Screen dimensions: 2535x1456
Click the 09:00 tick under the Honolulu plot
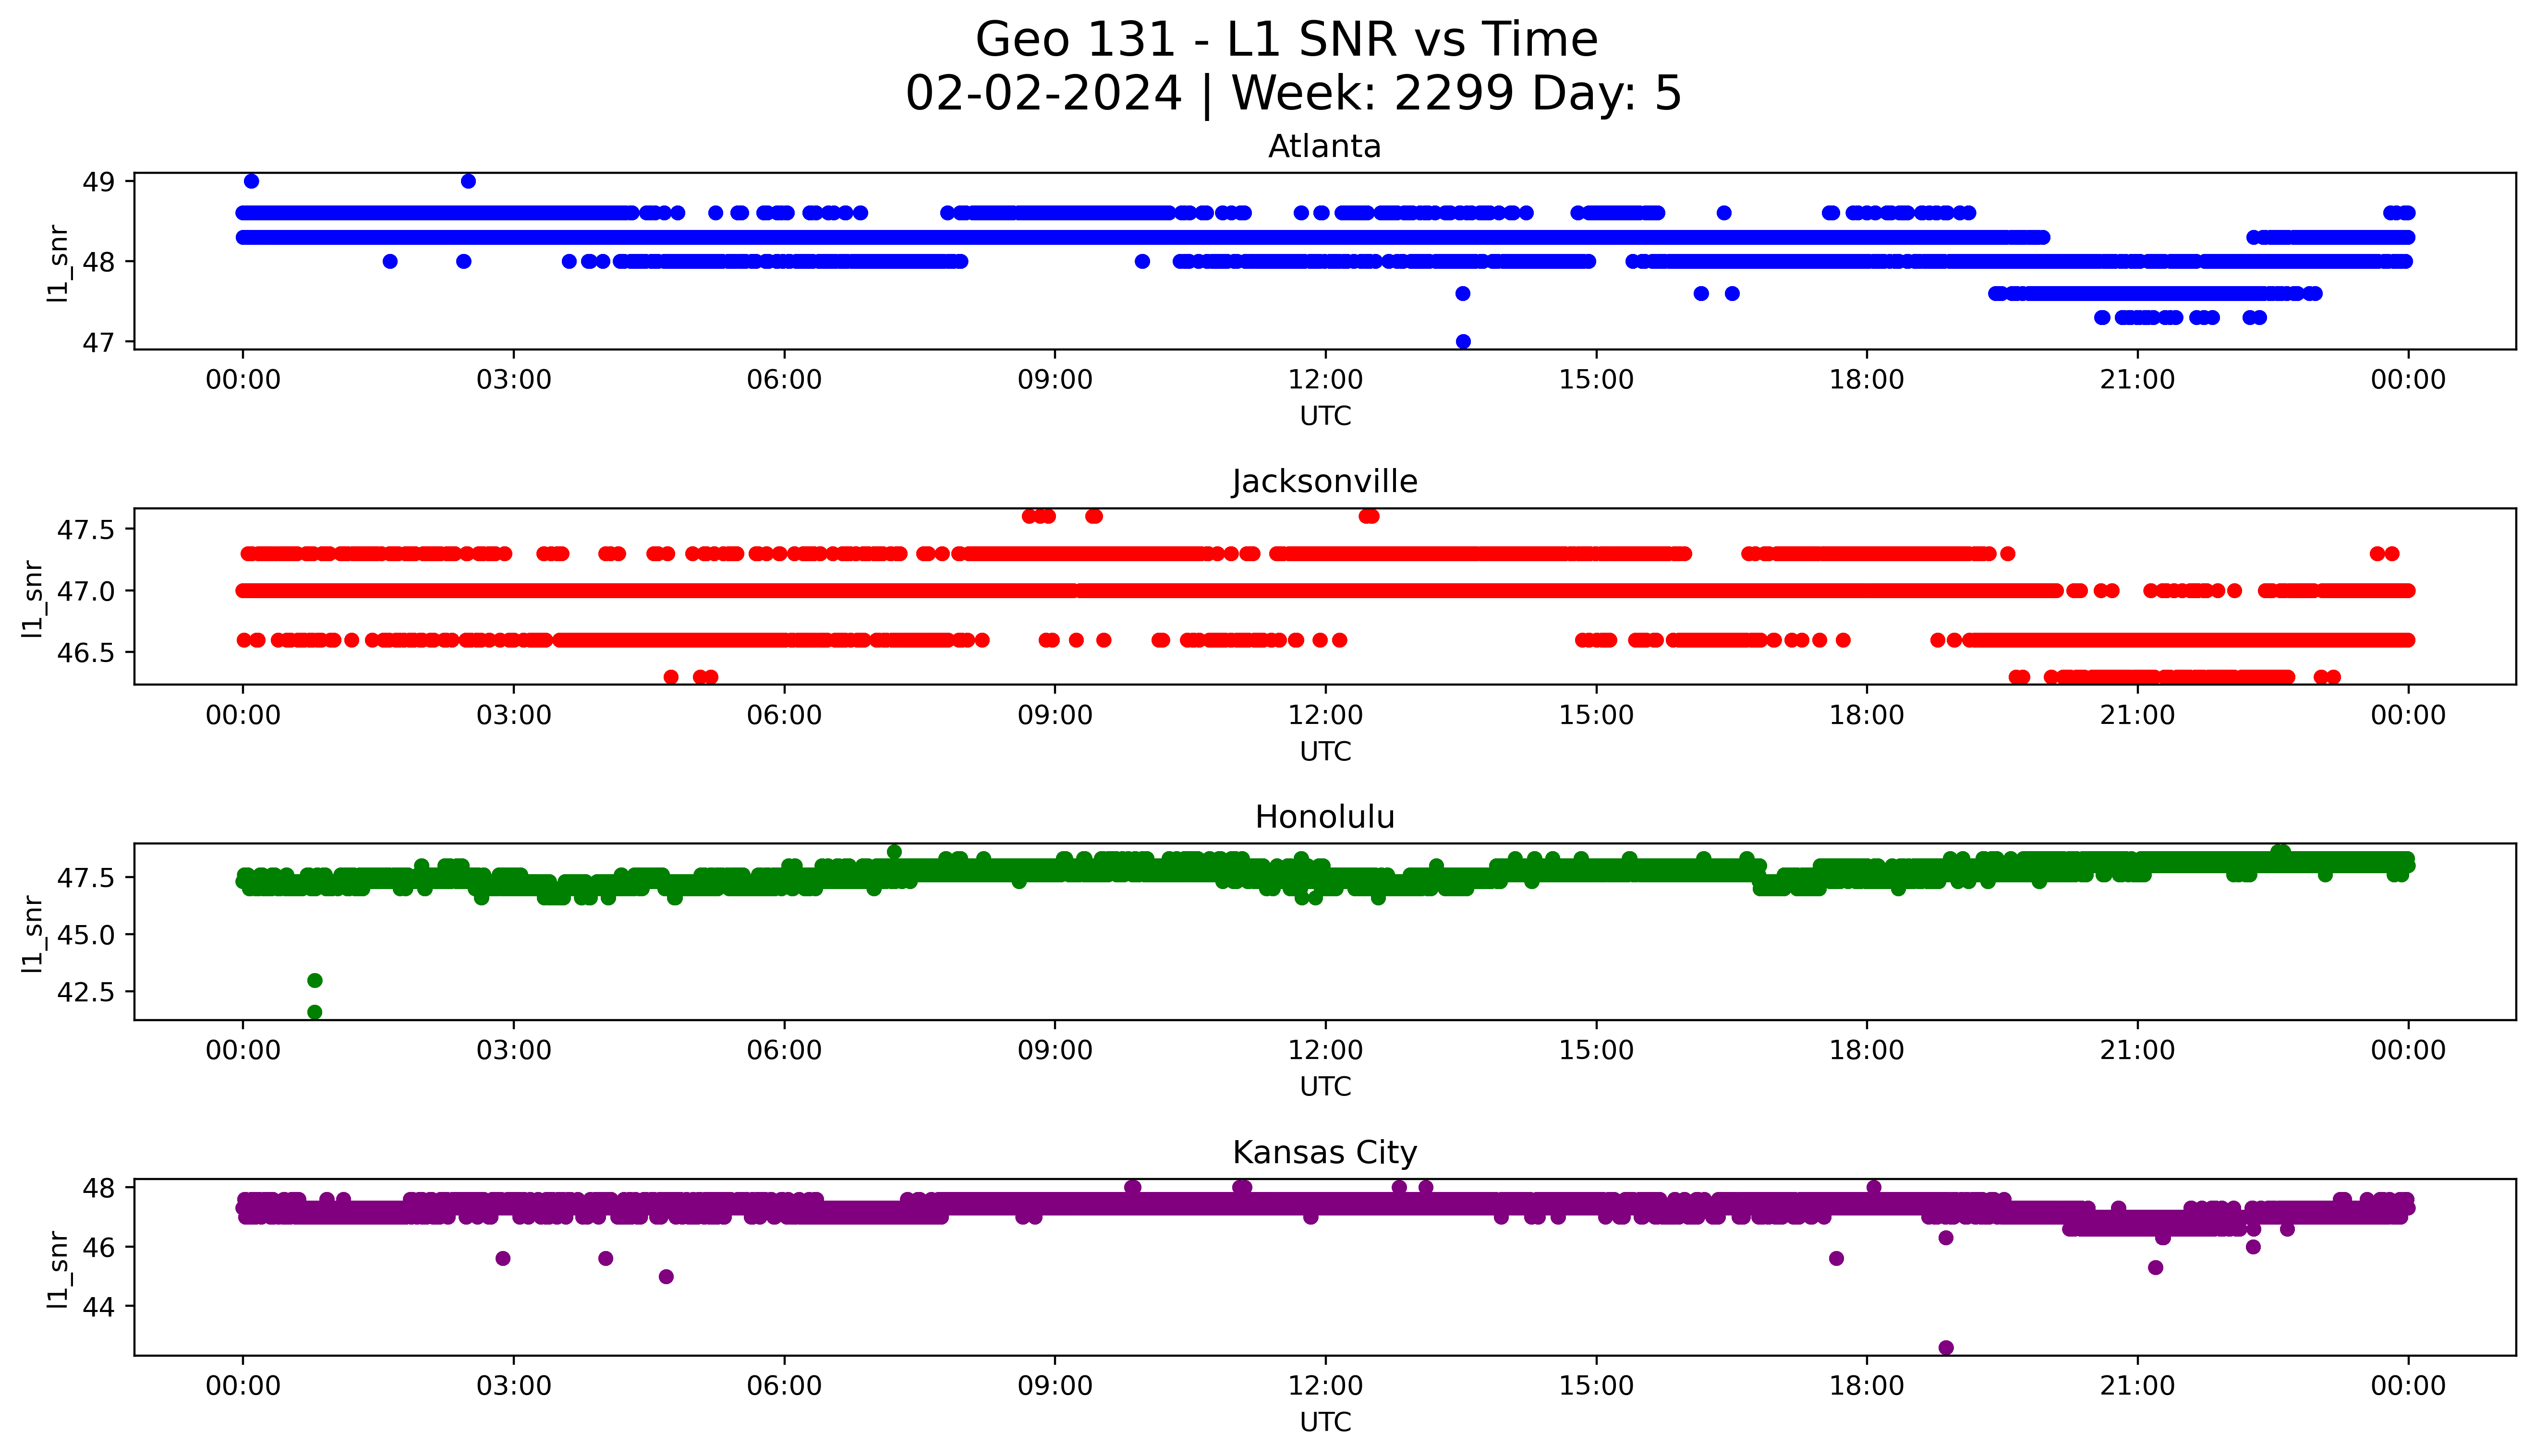pos(1055,1050)
